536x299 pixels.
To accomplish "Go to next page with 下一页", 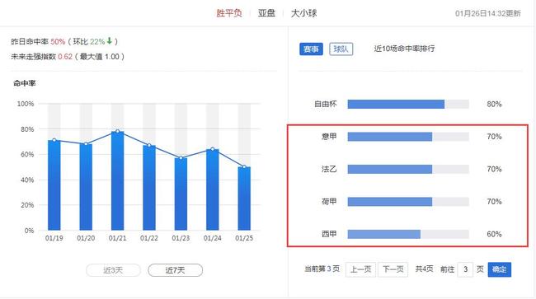I will click(393, 269).
